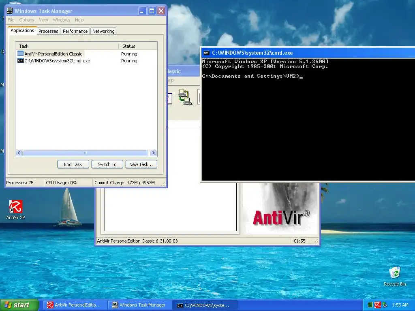Screen dimensions: 415x311
Task: Click the task list scrollbar left arrow
Action: [x=19, y=153]
